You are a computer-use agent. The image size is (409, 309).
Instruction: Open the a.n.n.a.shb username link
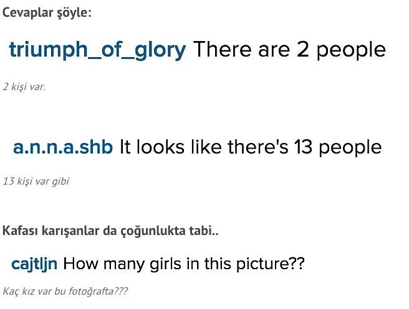62,147
